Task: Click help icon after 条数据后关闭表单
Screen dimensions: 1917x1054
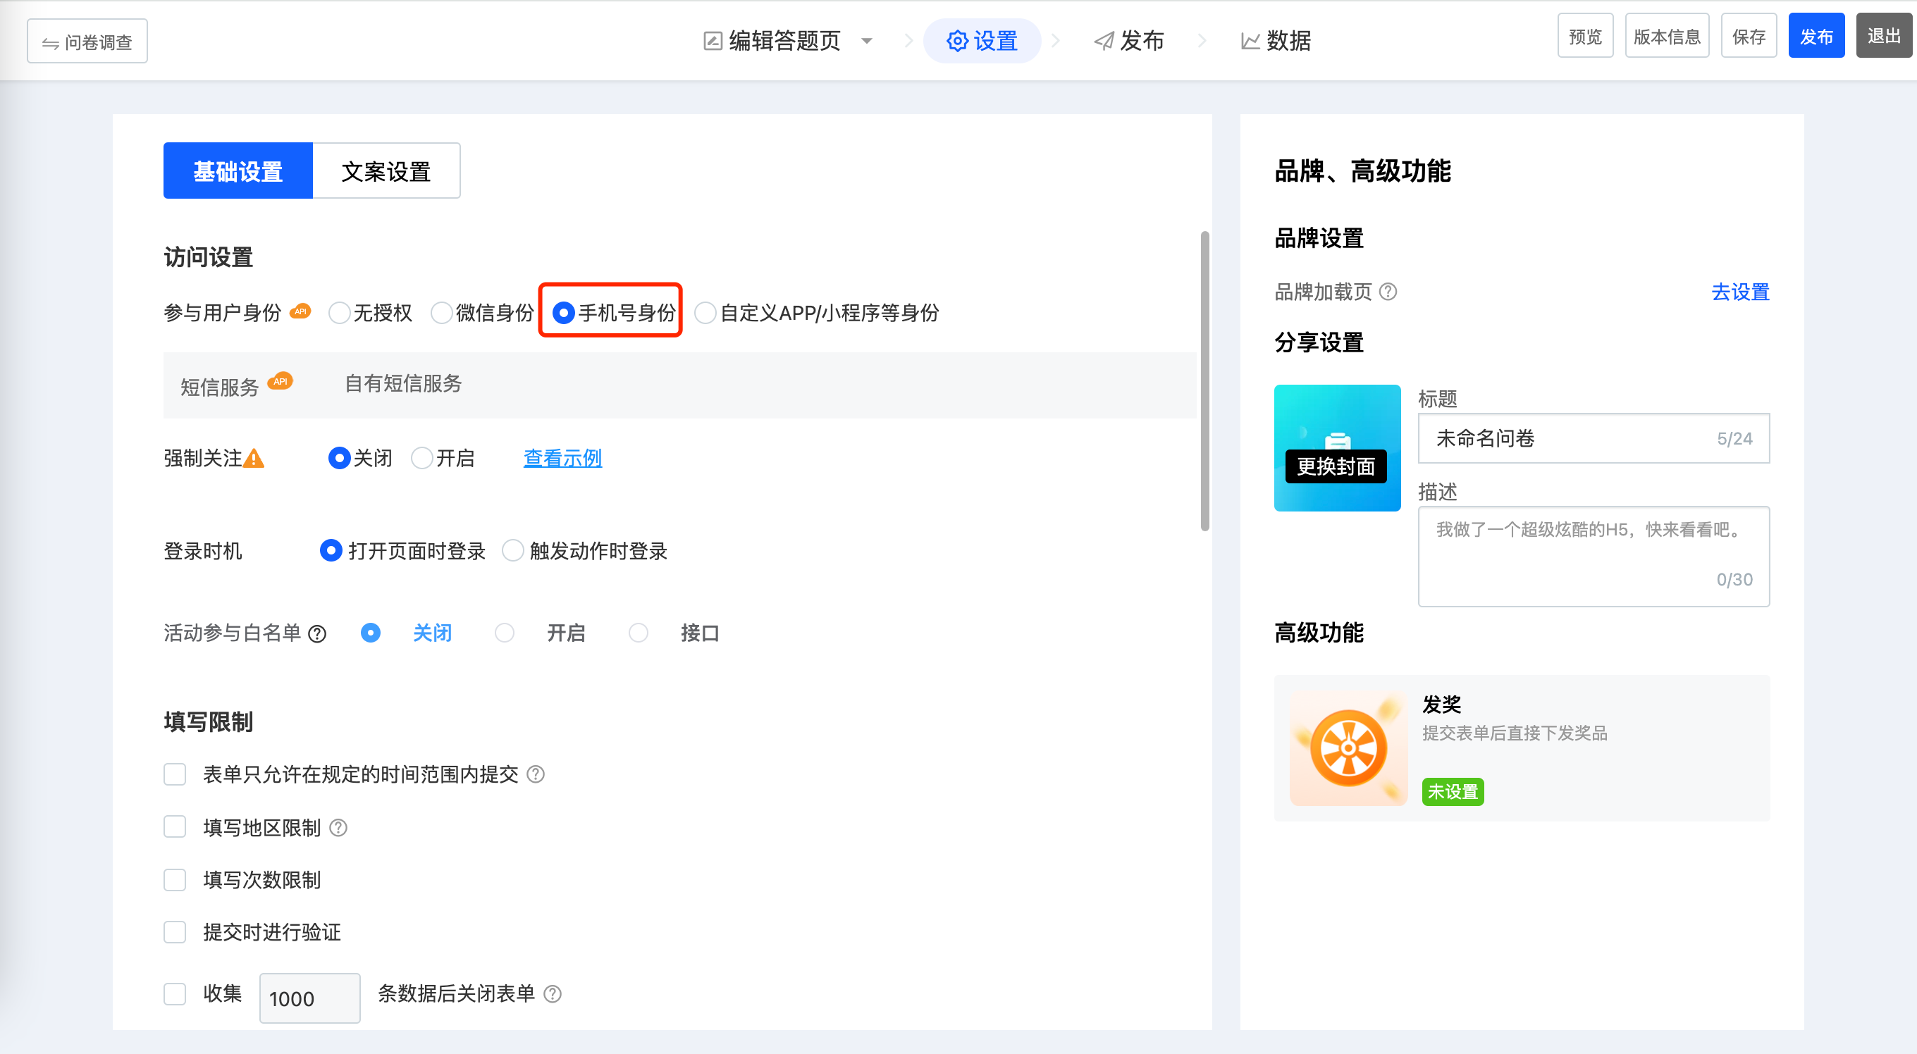Action: [552, 993]
